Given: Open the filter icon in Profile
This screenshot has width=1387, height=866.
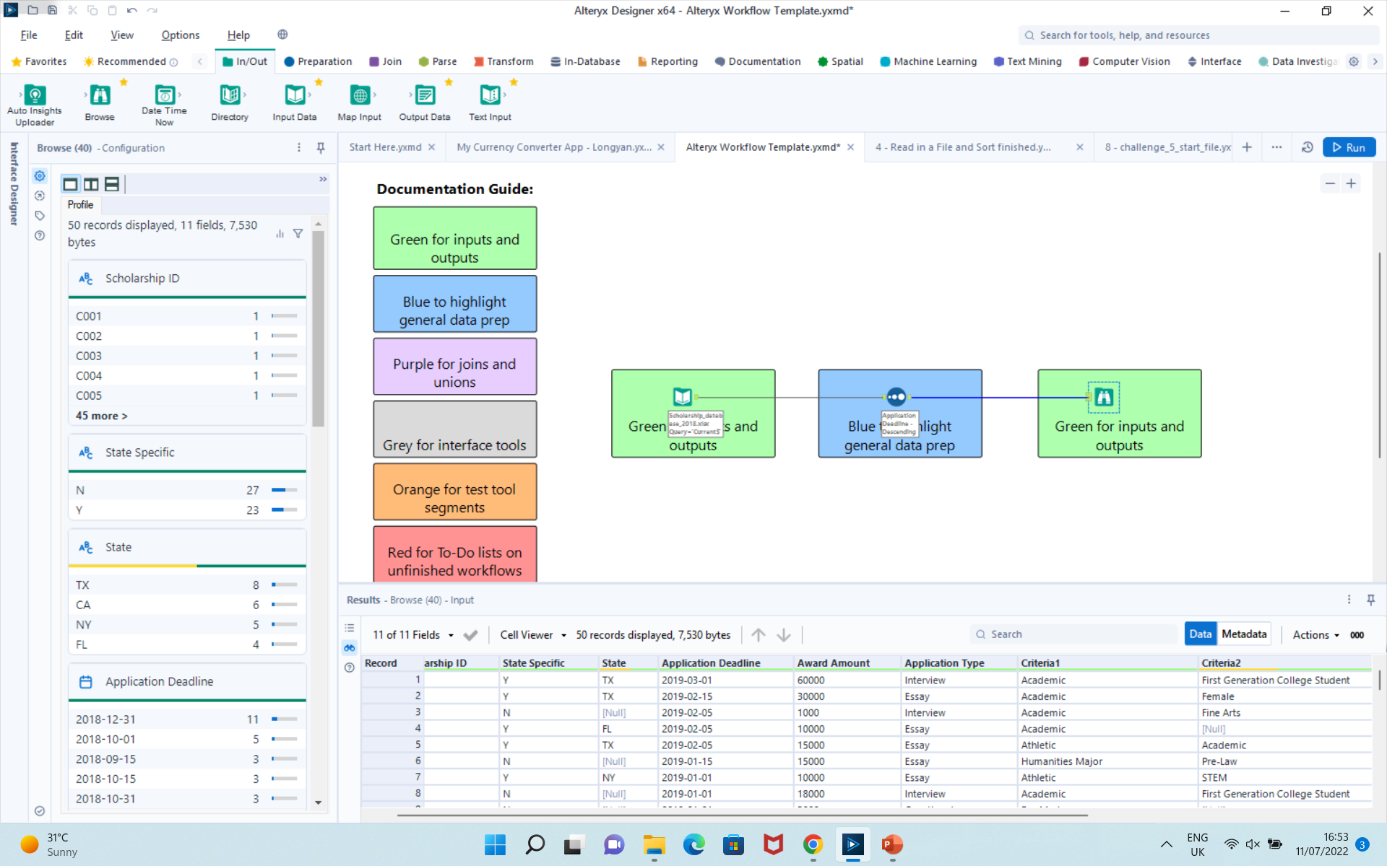Looking at the screenshot, I should (298, 233).
